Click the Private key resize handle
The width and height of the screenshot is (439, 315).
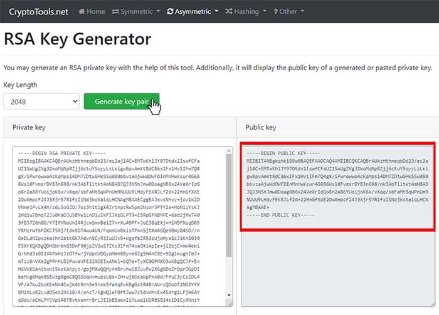230,304
